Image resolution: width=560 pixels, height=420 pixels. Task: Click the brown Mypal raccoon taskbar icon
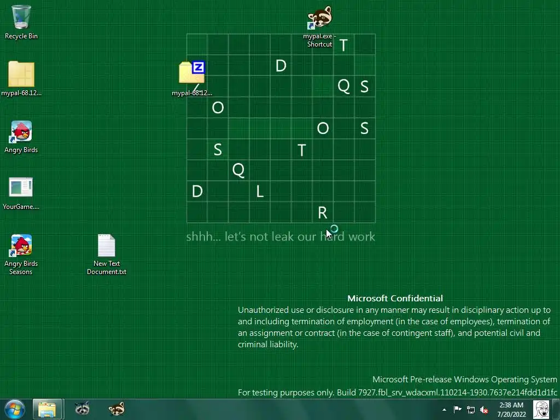click(x=116, y=409)
